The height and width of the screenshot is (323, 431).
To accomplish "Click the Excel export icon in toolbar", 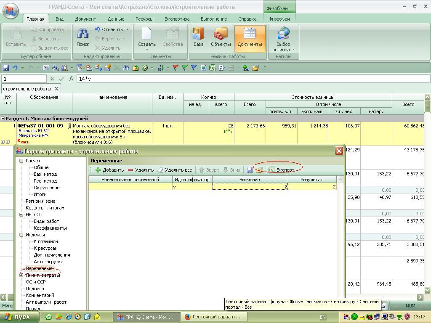I will coord(213,68).
